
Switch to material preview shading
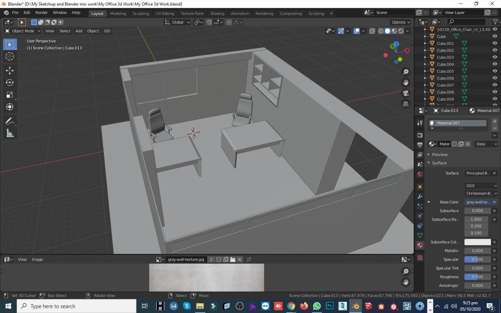click(394, 31)
